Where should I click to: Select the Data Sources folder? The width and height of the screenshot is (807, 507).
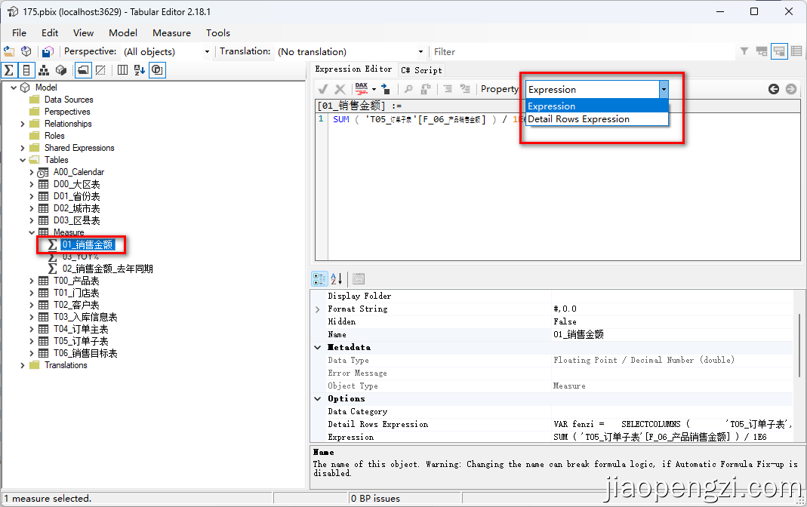[69, 100]
